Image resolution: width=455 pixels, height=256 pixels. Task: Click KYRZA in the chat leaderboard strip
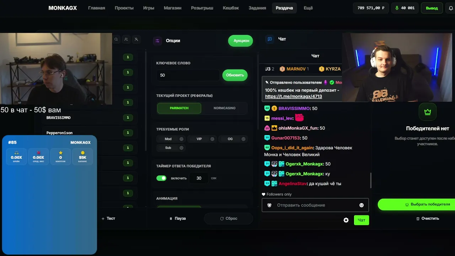coord(330,69)
